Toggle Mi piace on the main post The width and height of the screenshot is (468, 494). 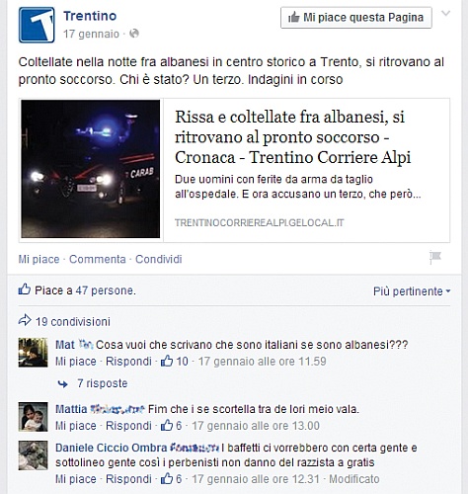[39, 259]
